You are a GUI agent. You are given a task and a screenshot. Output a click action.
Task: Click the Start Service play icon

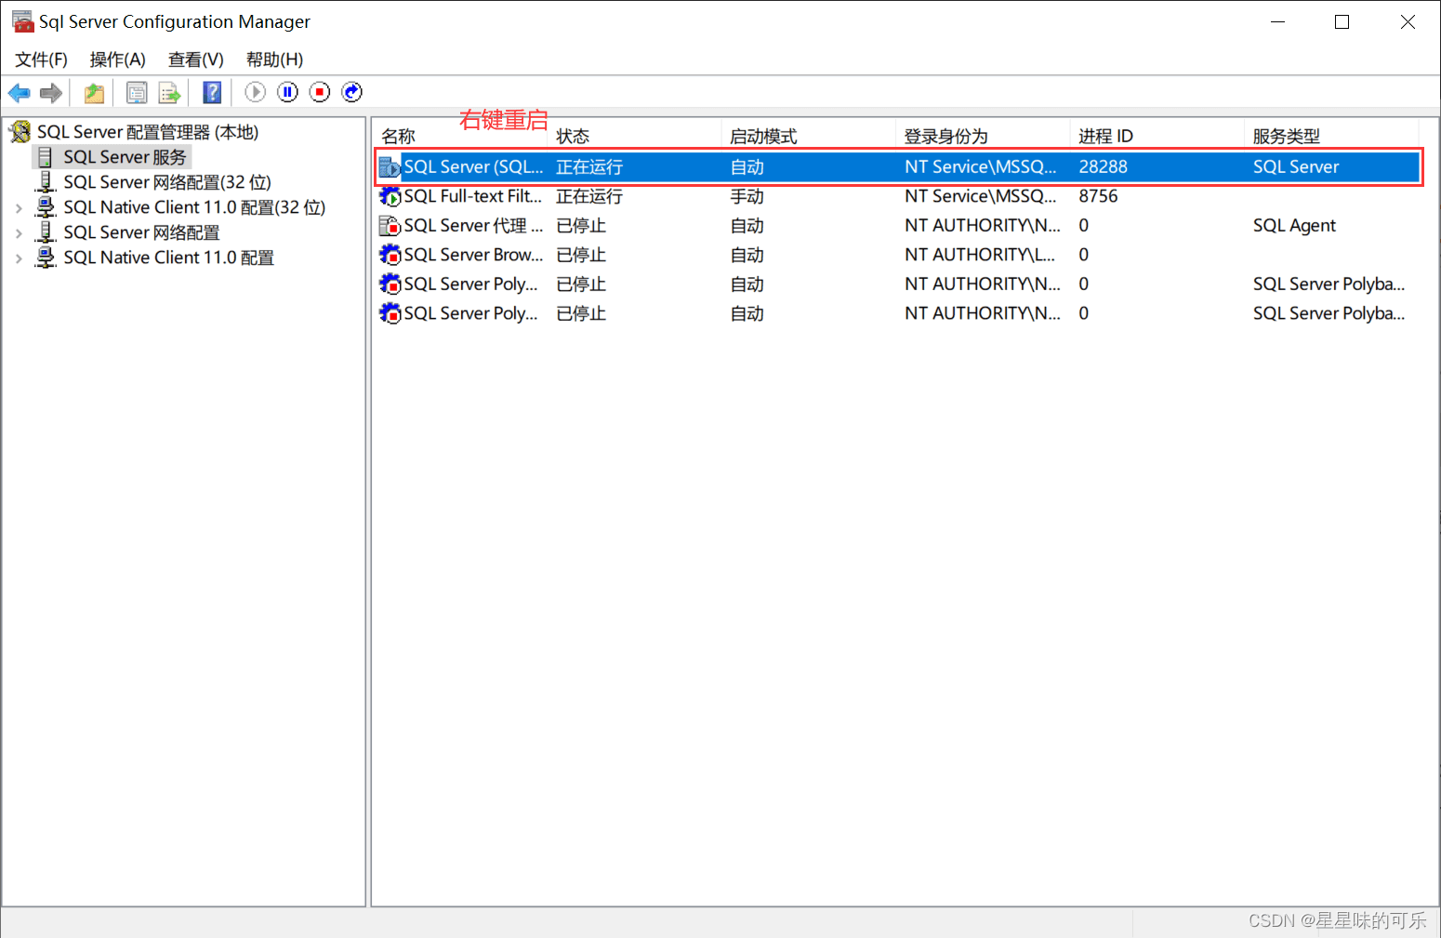tap(255, 92)
